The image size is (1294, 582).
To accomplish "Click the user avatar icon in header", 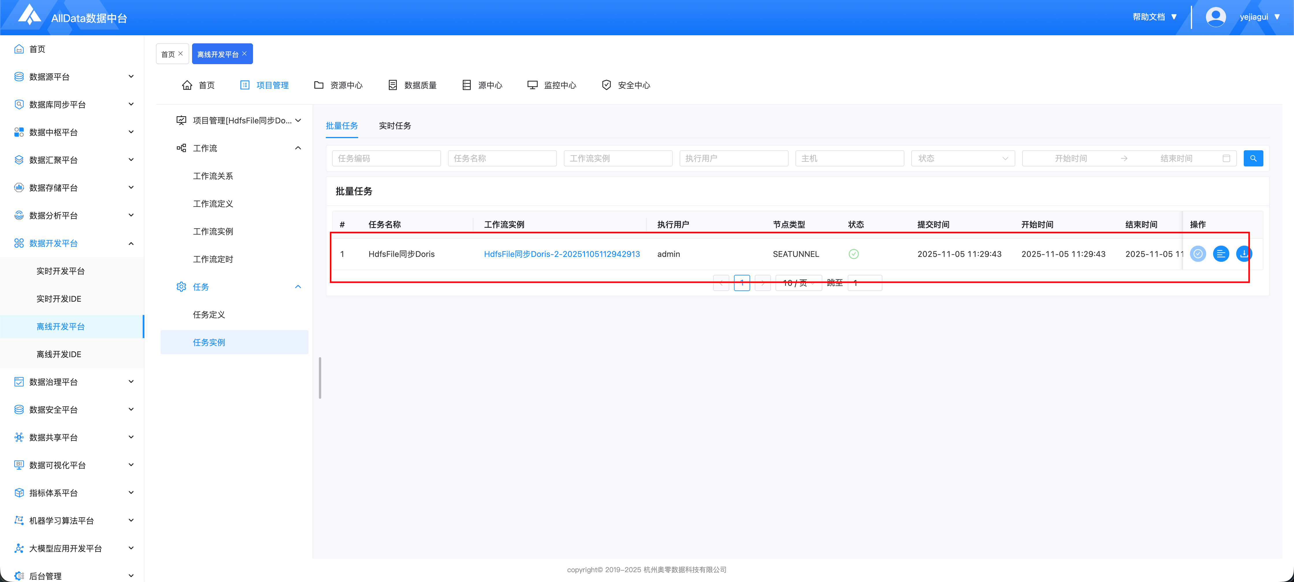I will pyautogui.click(x=1215, y=17).
